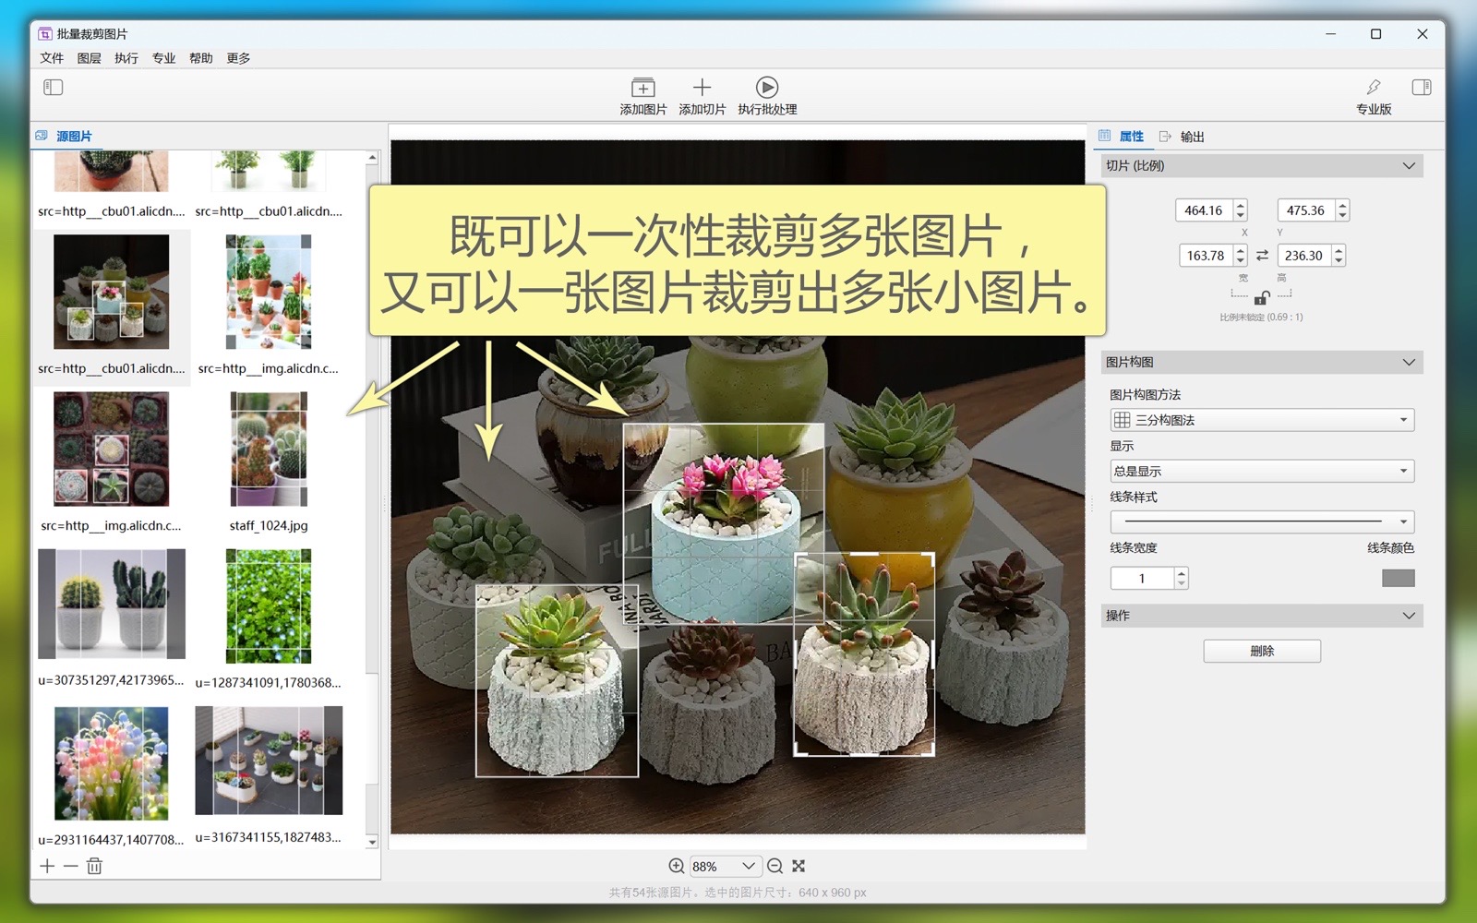Run batch processing (执行批处理) play icon

pyautogui.click(x=766, y=89)
